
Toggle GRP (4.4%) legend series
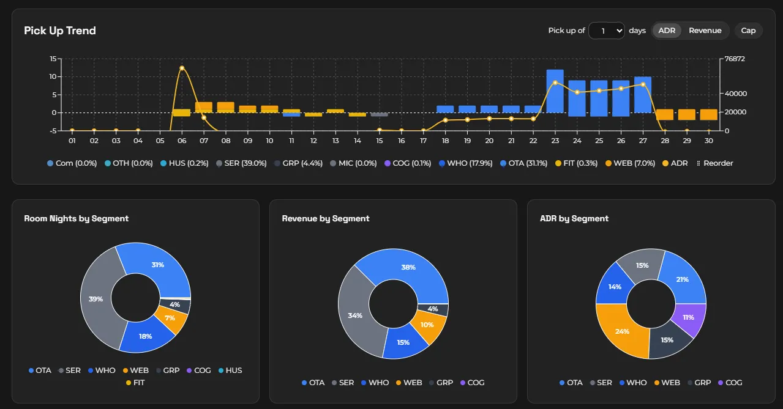(x=298, y=163)
